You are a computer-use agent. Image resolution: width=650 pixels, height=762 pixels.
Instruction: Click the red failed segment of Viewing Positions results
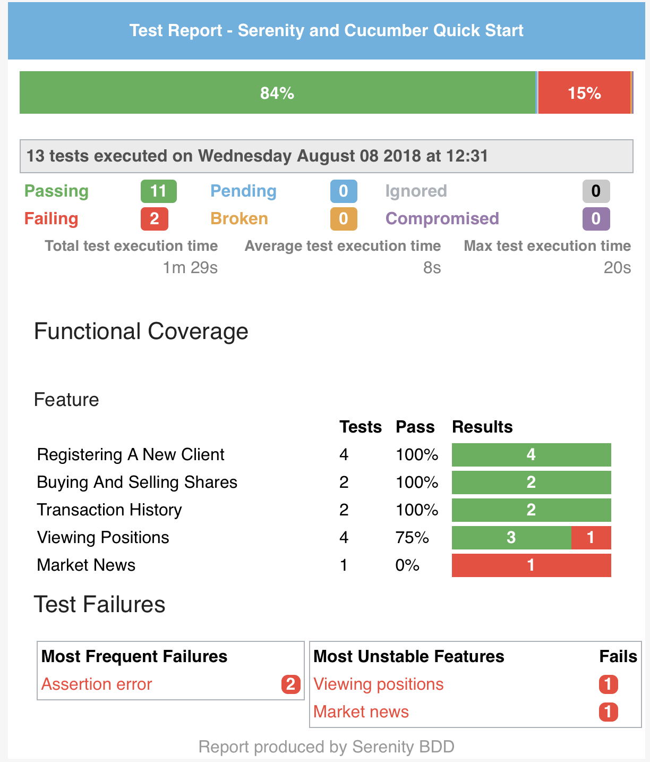591,538
